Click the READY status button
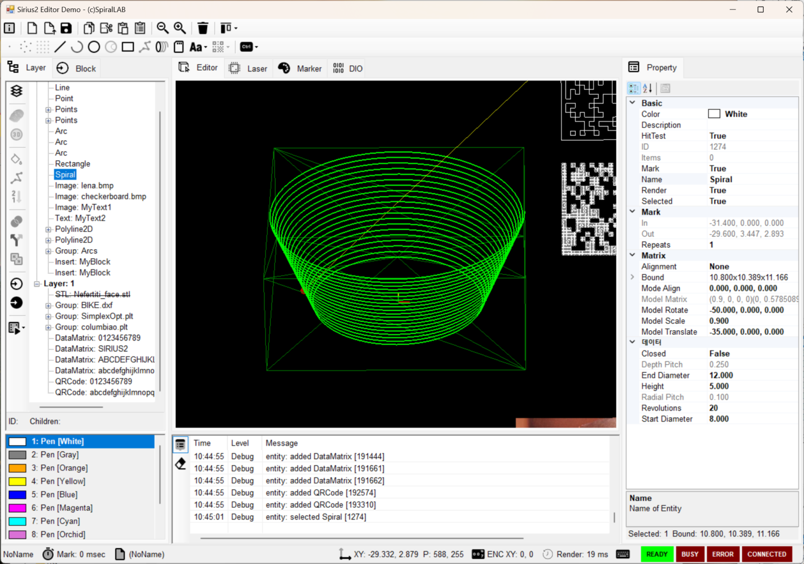This screenshot has height=564, width=804. [x=657, y=554]
